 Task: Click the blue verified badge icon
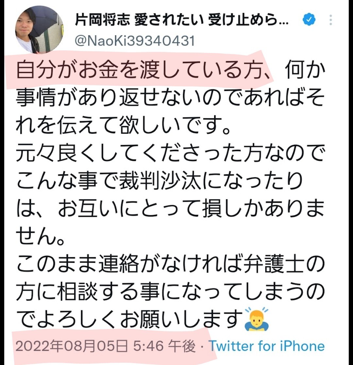pyautogui.click(x=309, y=20)
